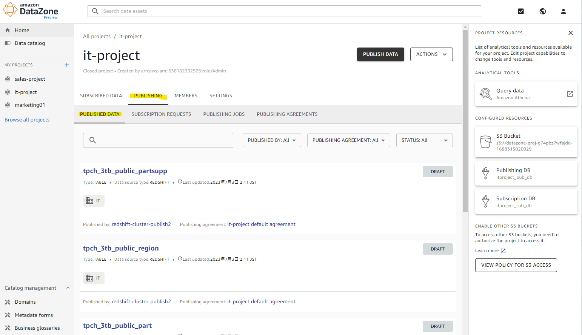Click IT domain icon under tpch_3tb_public_region
This screenshot has height=335, width=582.
point(89,278)
